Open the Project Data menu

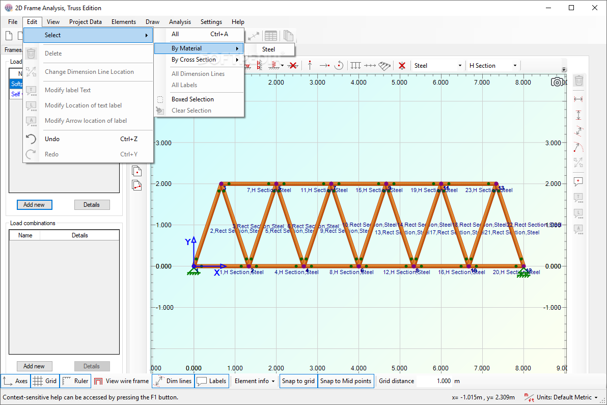pos(85,22)
